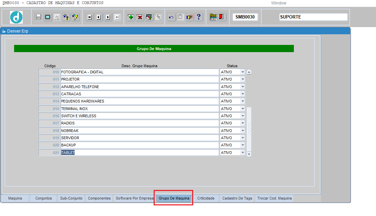Click the code field 010
Image resolution: width=376 pixels, height=216 pixels.
coord(49,72)
